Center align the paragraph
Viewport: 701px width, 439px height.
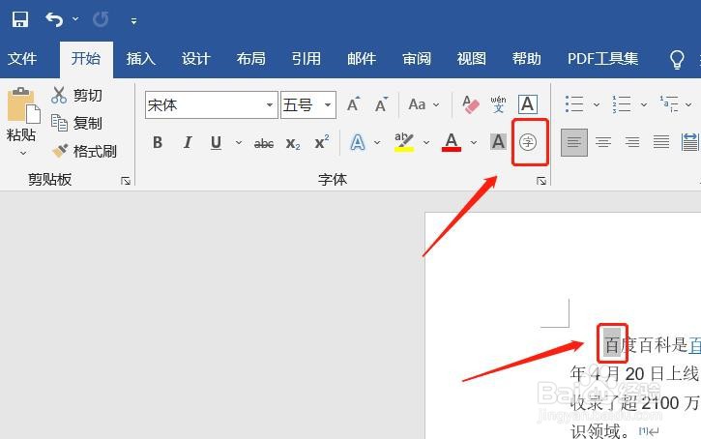[x=603, y=142]
